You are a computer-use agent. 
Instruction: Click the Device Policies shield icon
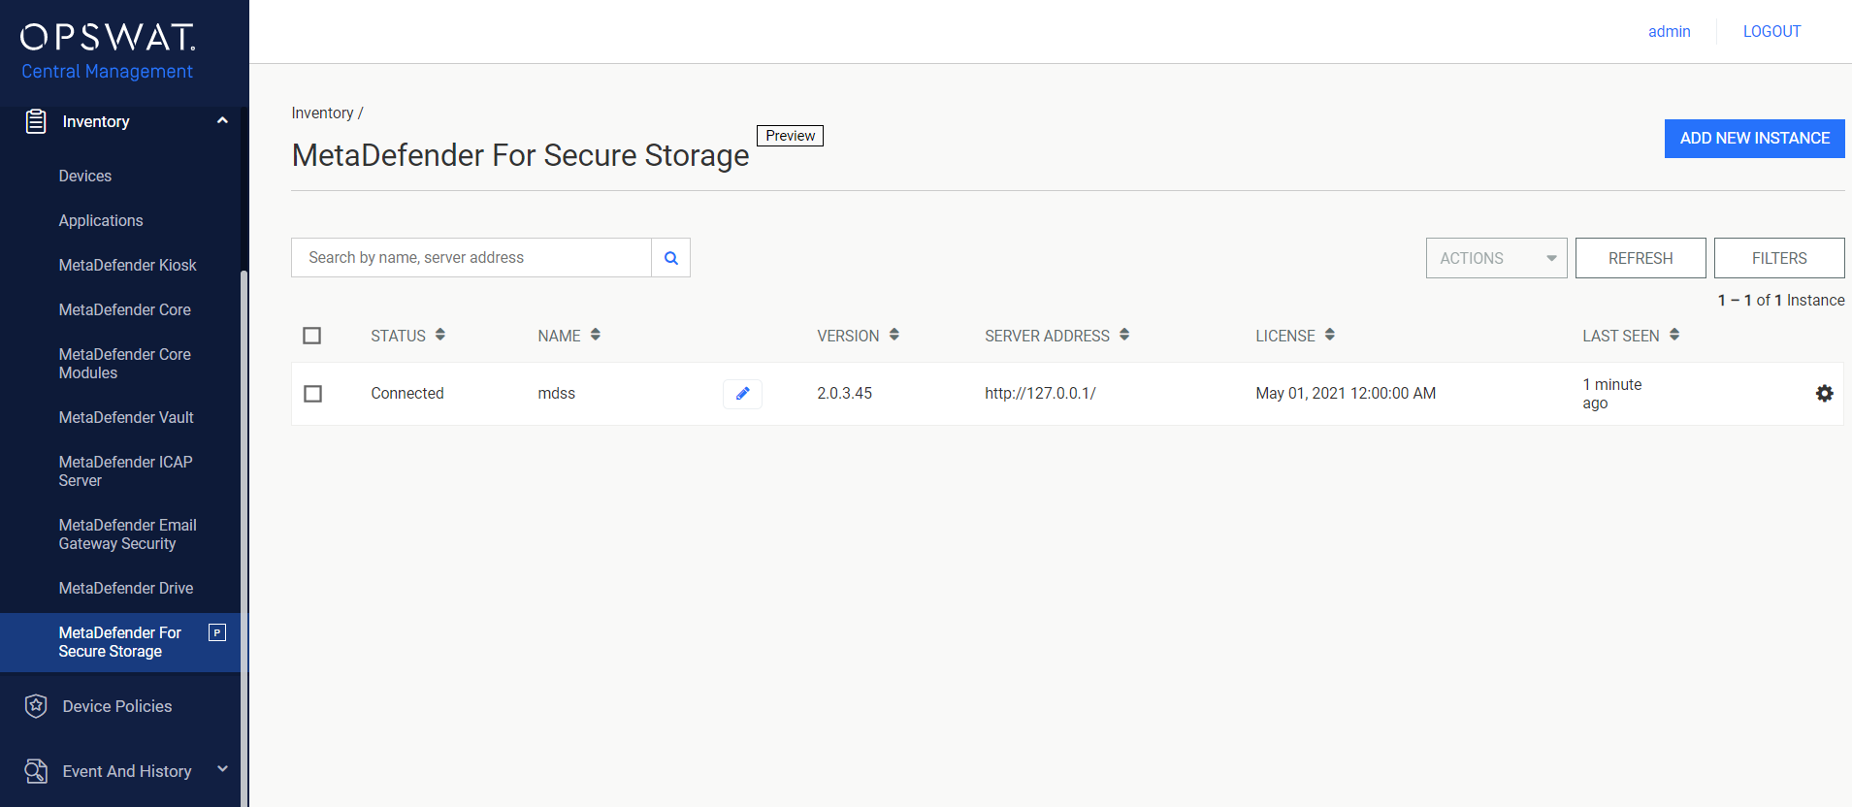point(36,706)
